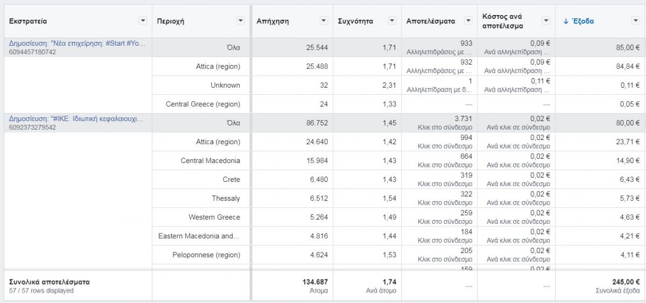Open the "#IKE: Ιδιωτική κεφαλαιουχι..." campaign link
This screenshot has width=646, height=303.
pos(77,118)
